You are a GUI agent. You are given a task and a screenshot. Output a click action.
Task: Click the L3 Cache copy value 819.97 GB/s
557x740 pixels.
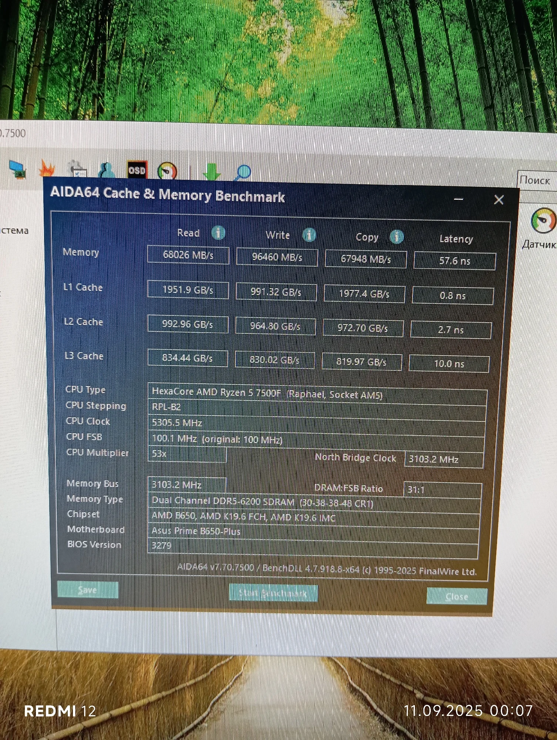[x=362, y=362]
